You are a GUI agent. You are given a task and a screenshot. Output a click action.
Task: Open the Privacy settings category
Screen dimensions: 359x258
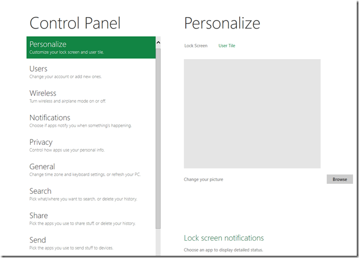tap(91, 145)
